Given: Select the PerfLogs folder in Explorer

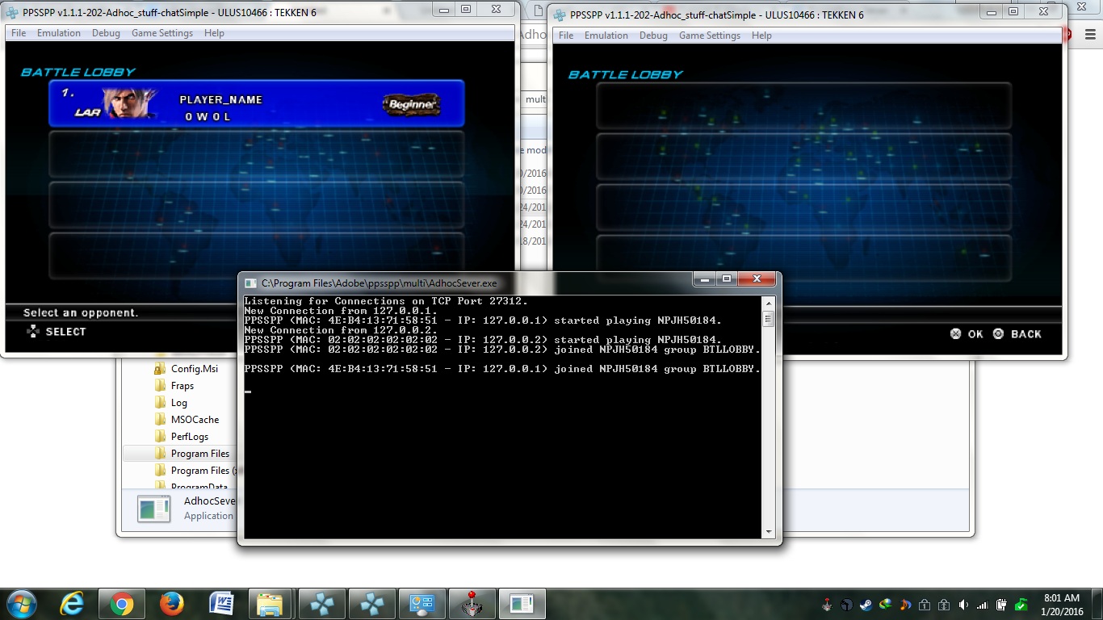Looking at the screenshot, I should [x=190, y=437].
